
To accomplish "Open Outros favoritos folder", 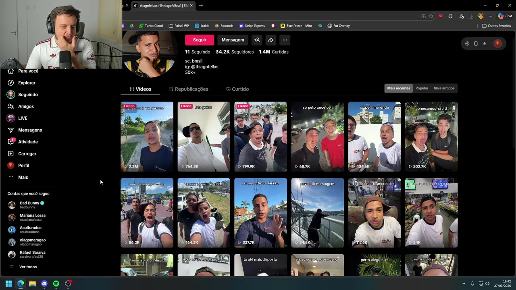I will (497, 26).
